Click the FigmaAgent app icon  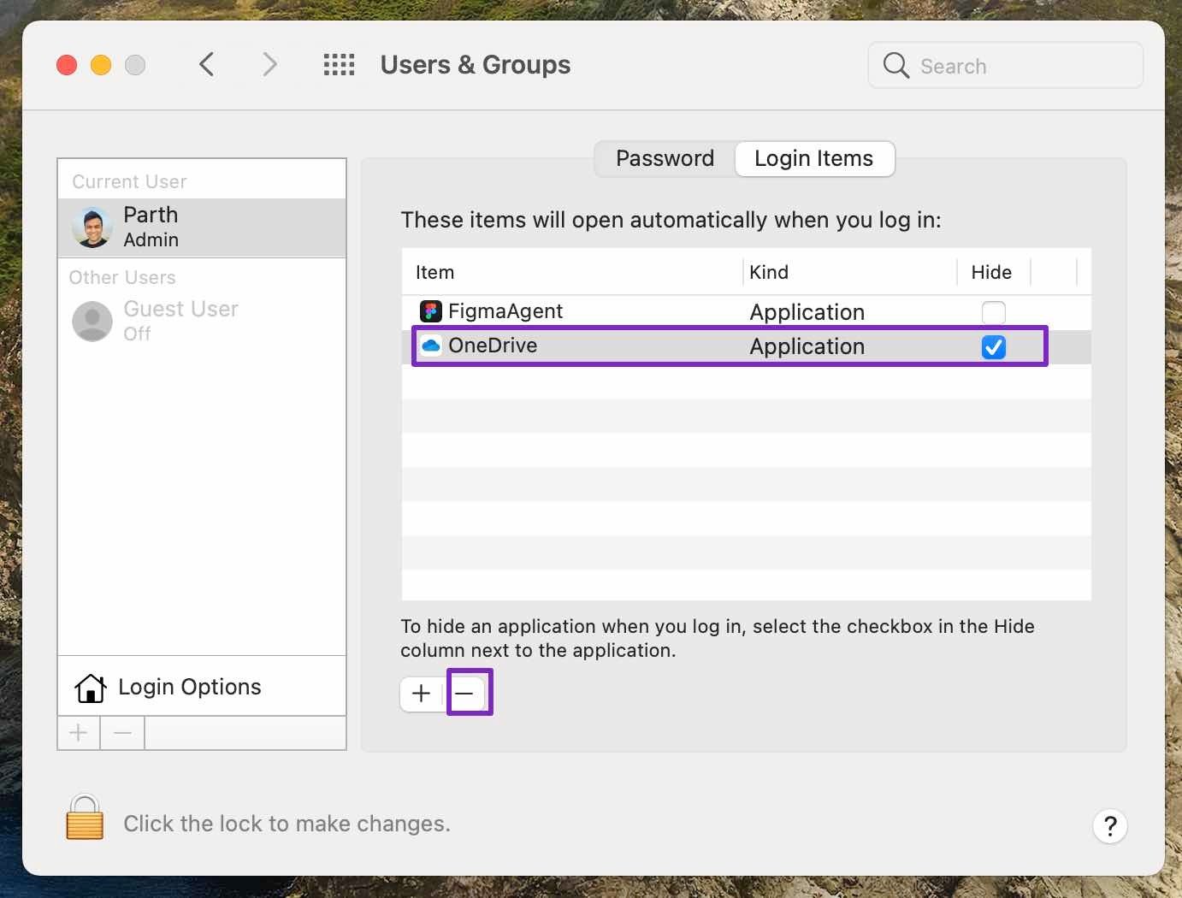click(431, 310)
